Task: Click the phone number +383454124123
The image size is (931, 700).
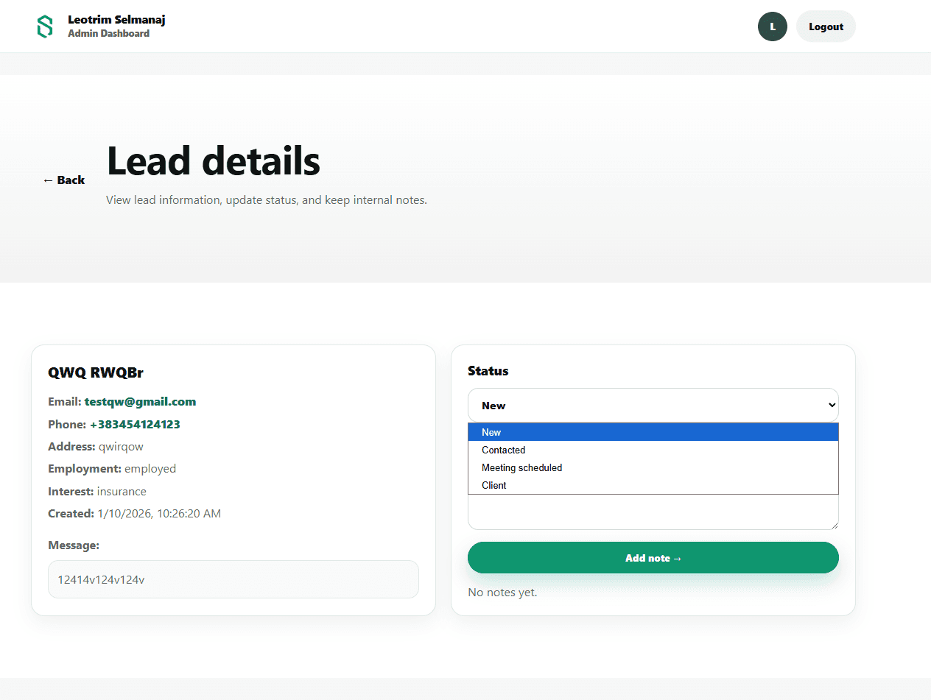Action: 135,424
